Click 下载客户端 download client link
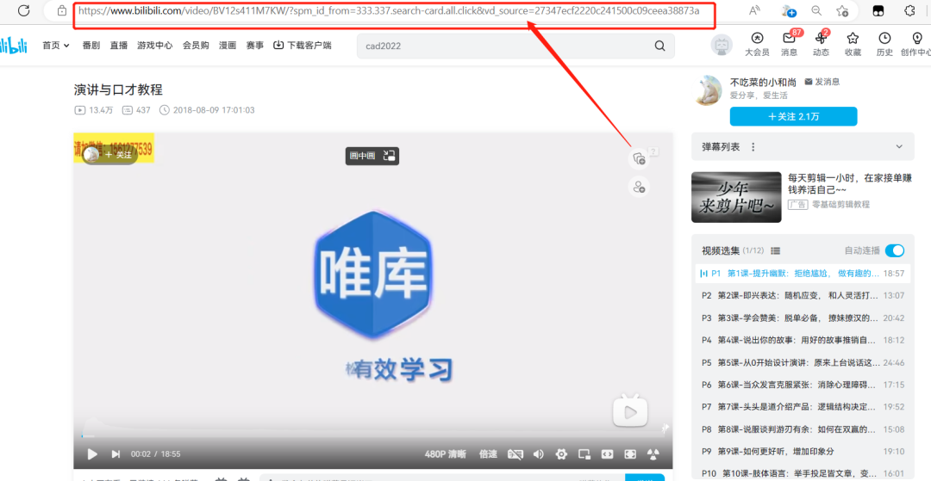Image resolution: width=931 pixels, height=481 pixels. pos(303,46)
